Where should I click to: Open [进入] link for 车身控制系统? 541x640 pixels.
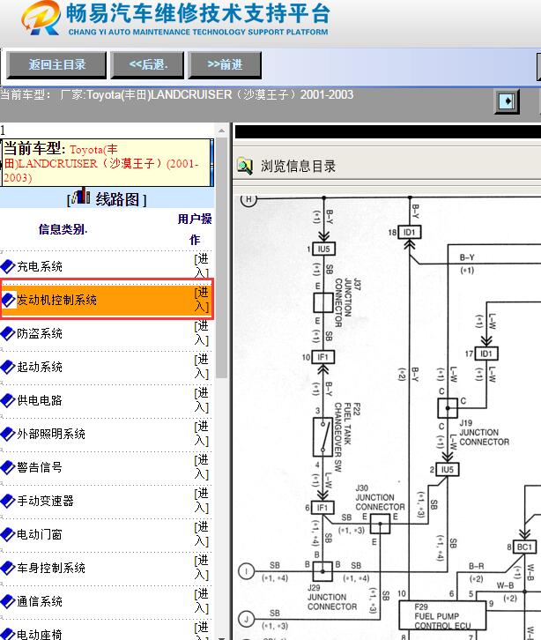[202, 567]
